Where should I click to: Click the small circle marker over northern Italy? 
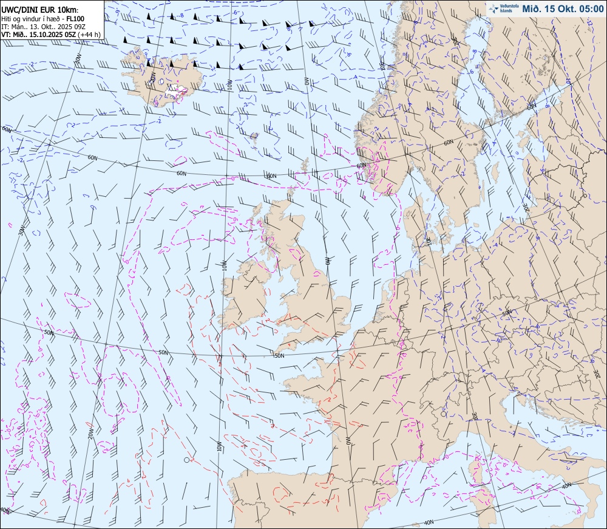(443, 414)
